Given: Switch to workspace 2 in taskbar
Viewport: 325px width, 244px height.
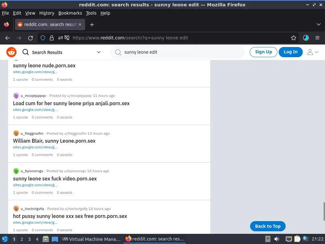Looking at the screenshot, I should pyautogui.click(x=22, y=239).
